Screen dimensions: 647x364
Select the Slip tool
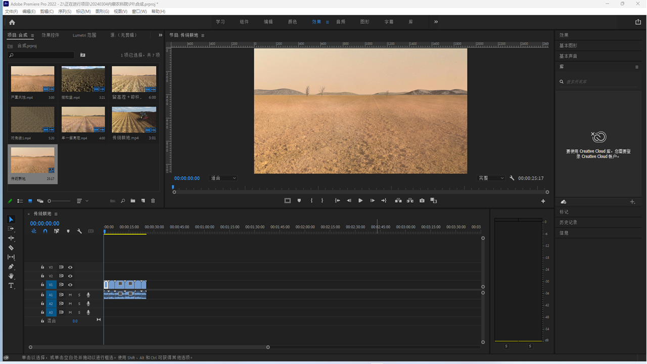11,257
